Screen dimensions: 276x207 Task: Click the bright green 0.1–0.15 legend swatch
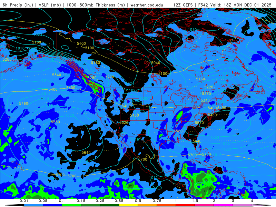[x=71, y=205]
